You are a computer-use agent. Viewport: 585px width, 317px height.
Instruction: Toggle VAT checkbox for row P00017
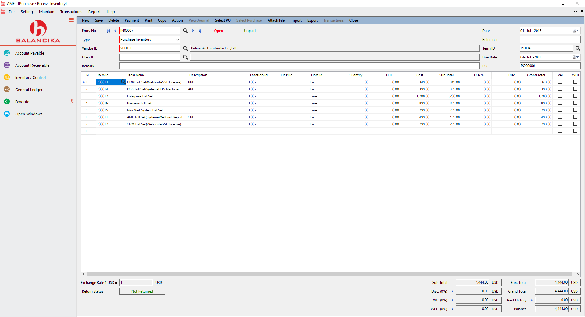click(x=560, y=96)
